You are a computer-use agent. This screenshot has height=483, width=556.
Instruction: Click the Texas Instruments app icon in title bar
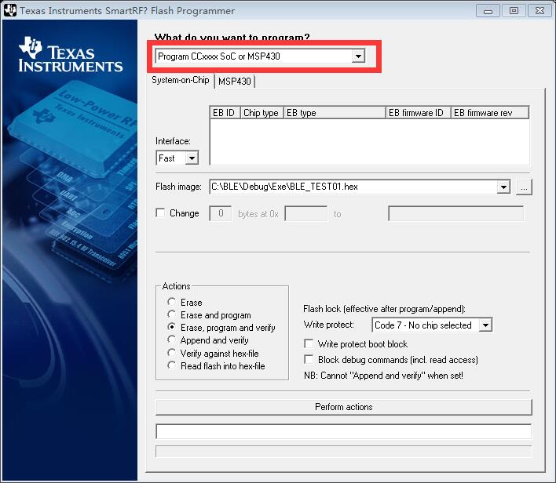(x=9, y=10)
